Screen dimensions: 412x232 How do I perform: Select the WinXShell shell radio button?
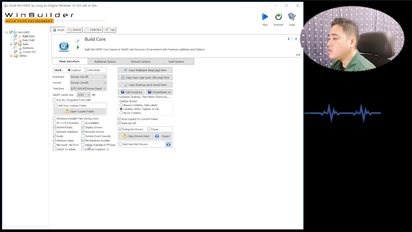[86, 70]
